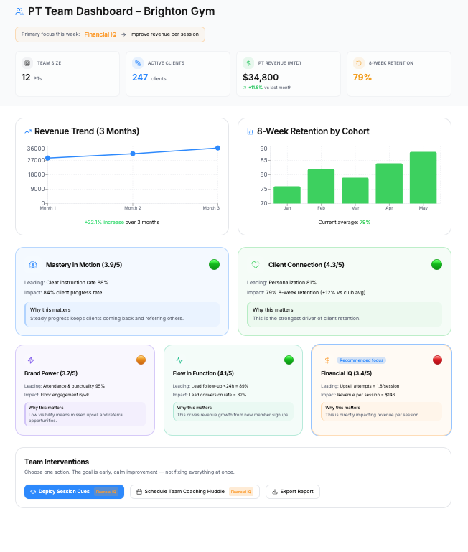Click the 8-Week Retention refresh icon
The height and width of the screenshot is (552, 468).
click(x=359, y=63)
